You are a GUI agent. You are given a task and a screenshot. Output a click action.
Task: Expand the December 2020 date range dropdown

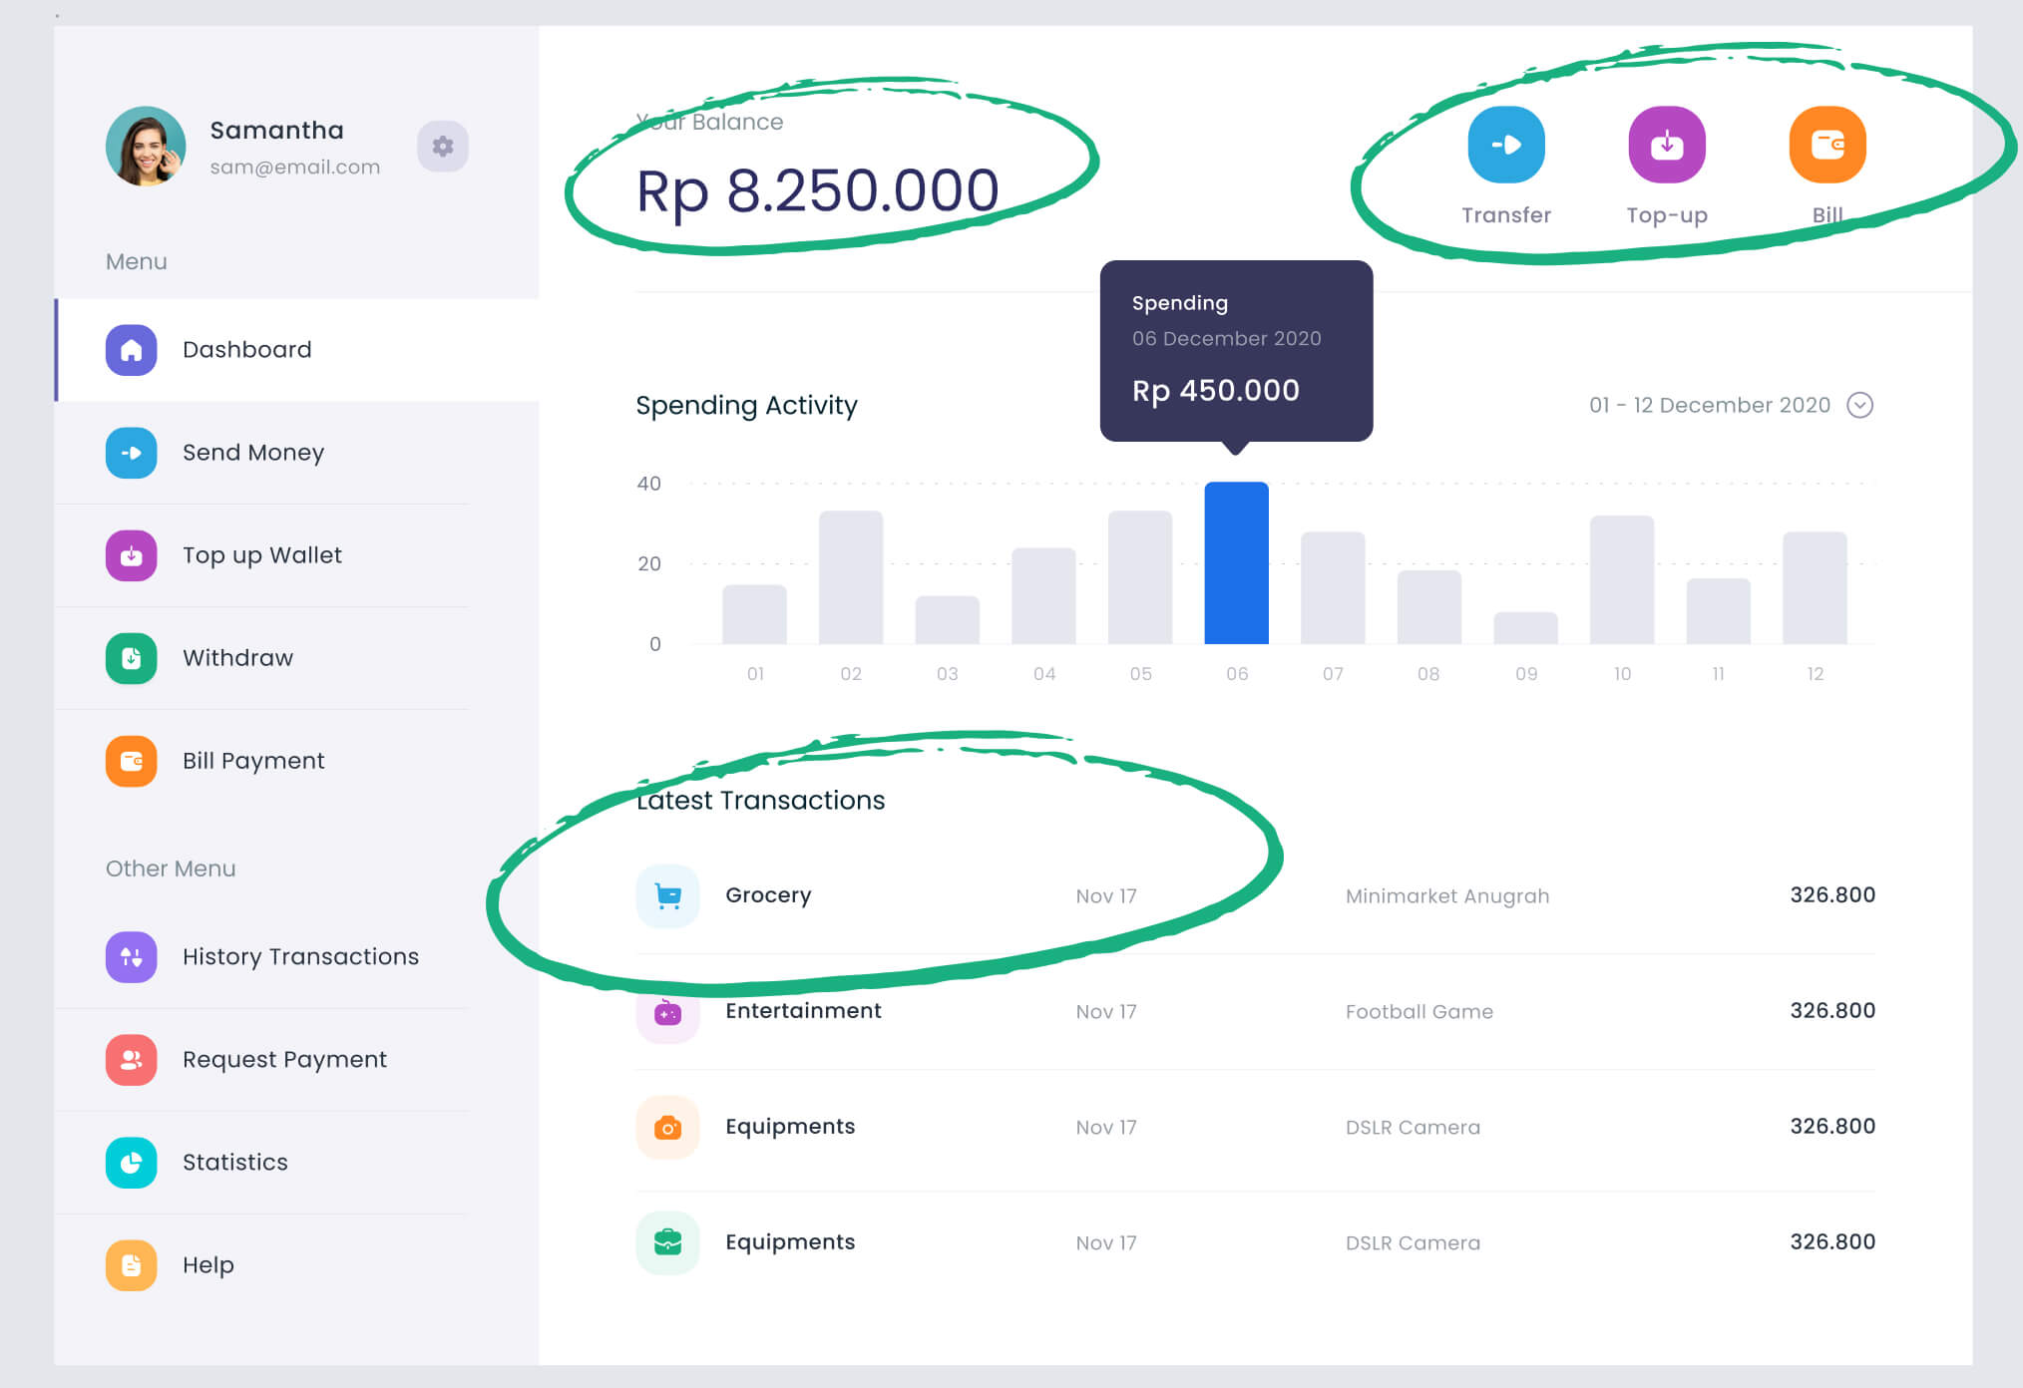tap(1859, 405)
